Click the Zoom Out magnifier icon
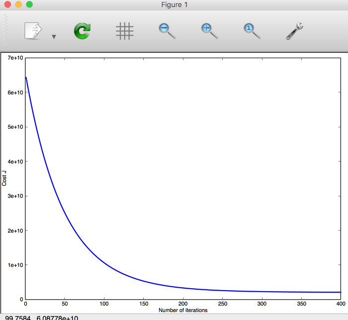This screenshot has width=348, height=320. [167, 31]
